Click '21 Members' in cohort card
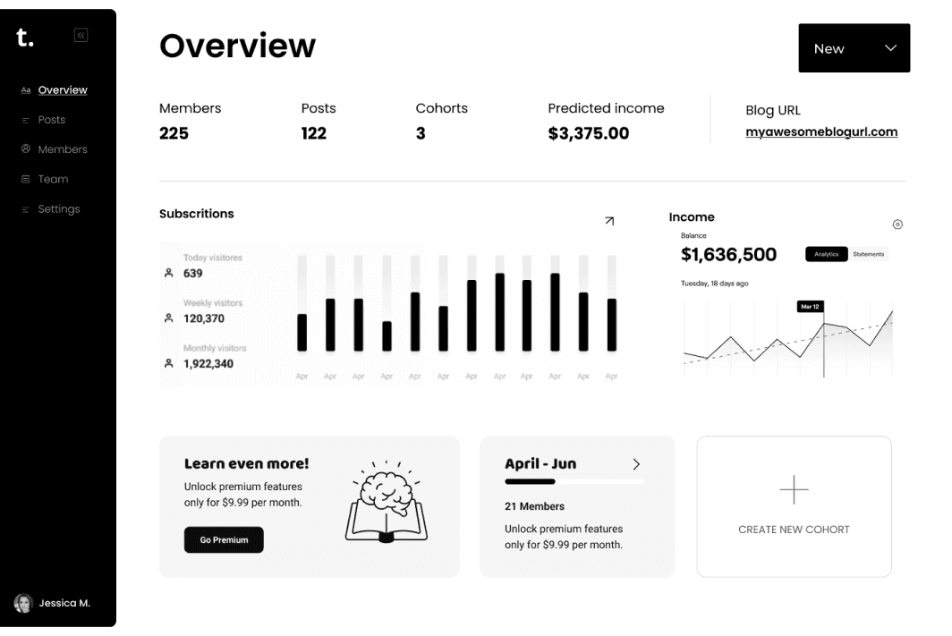The height and width of the screenshot is (636, 952). 534,506
